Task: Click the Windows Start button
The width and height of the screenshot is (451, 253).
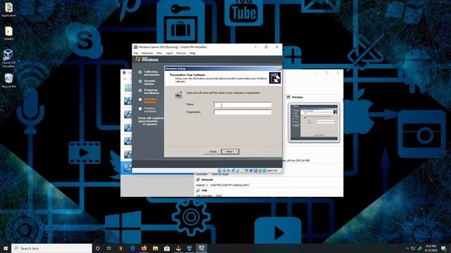Action: (x=6, y=248)
